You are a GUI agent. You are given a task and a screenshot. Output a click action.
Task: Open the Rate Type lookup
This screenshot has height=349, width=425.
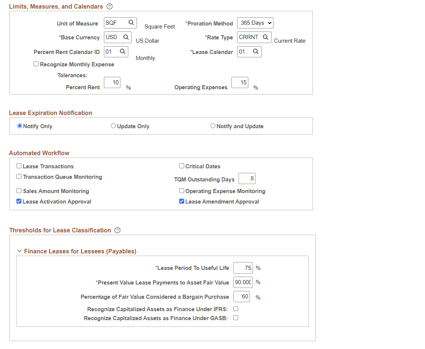click(x=265, y=37)
